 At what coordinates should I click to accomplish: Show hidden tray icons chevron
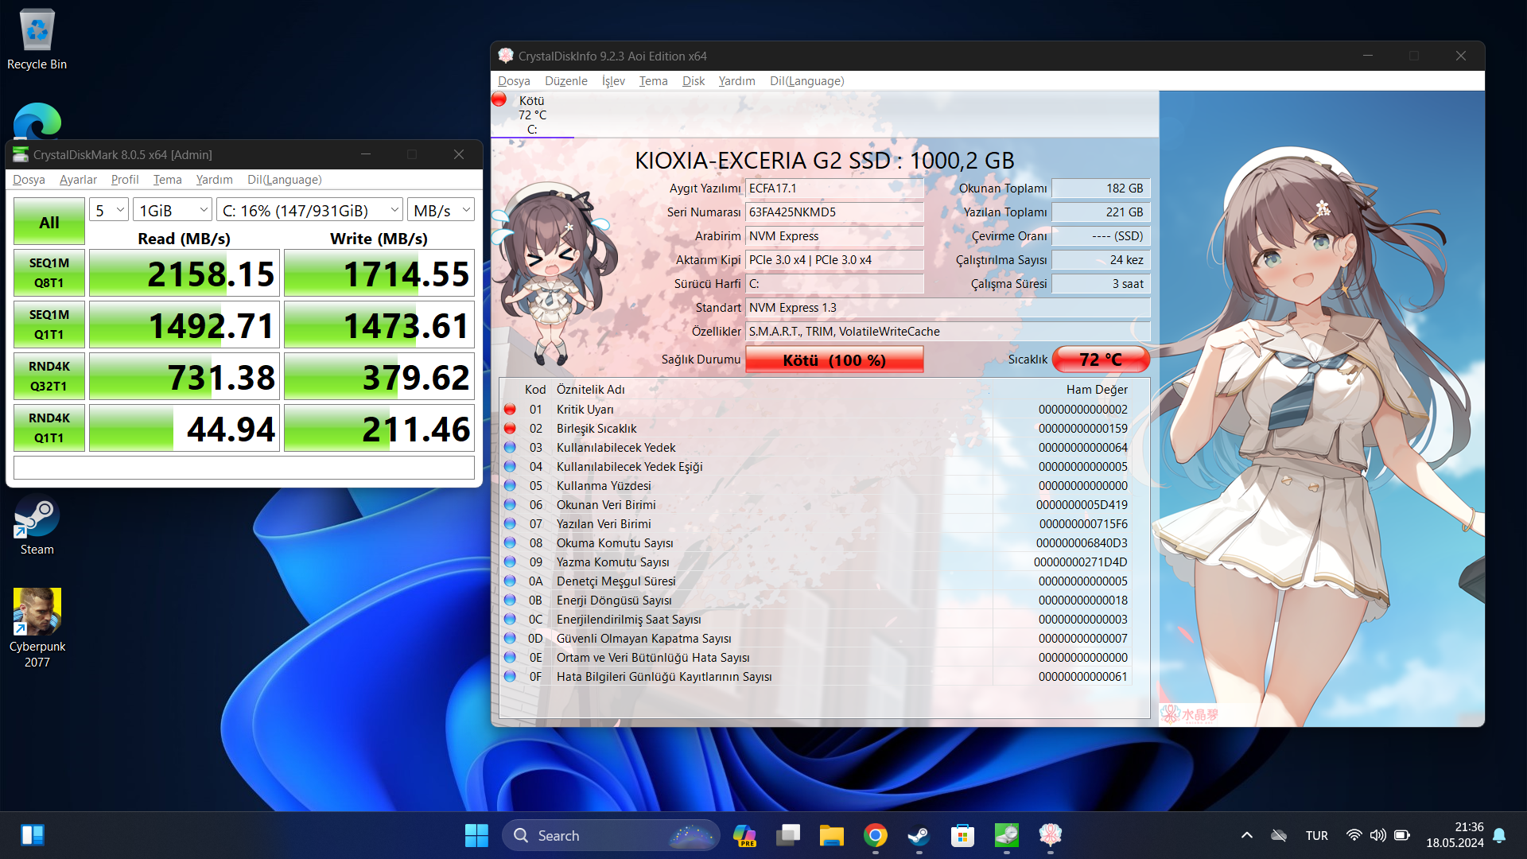tap(1247, 835)
